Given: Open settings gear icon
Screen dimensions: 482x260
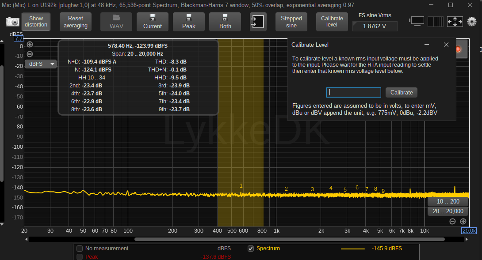Looking at the screenshot, I should point(471,22).
